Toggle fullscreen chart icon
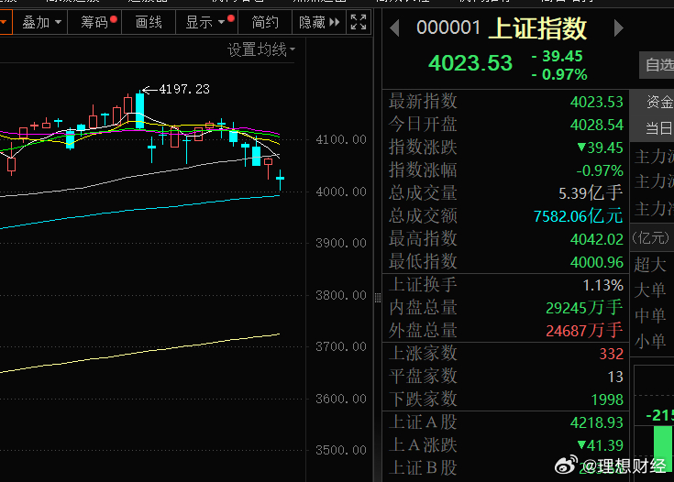The image size is (674, 482). point(359,22)
